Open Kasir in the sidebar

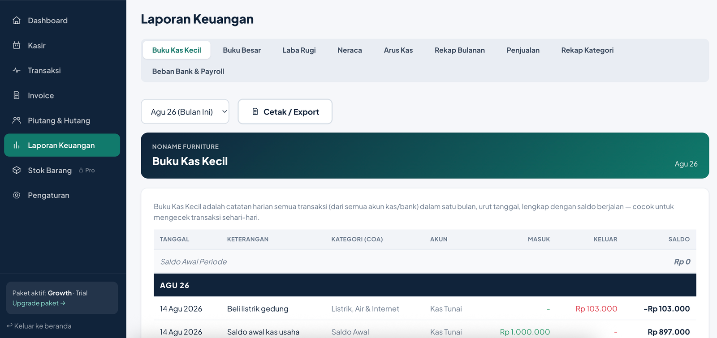62,45
